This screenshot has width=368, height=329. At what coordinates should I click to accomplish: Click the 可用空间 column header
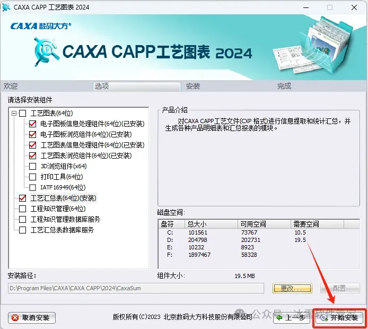[x=265, y=224]
